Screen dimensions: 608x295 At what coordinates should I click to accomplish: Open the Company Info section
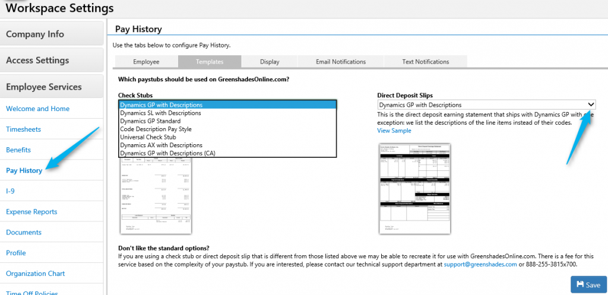pyautogui.click(x=52, y=34)
